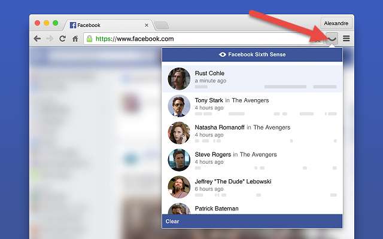Open Natasha Romanoff's profile picture
The height and width of the screenshot is (239, 383).
[179, 133]
